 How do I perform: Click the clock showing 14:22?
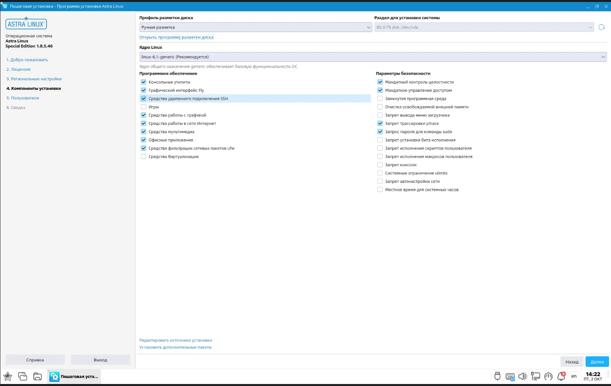[593, 376]
